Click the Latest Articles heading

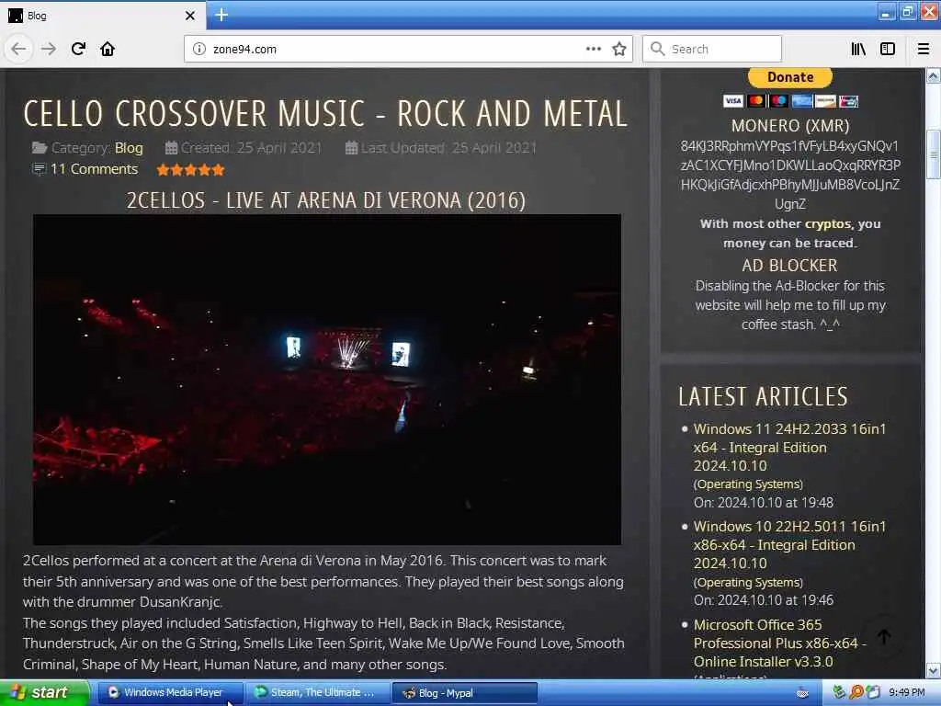(x=763, y=396)
